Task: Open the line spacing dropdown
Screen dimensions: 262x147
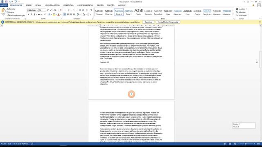Action: [x=80, y=15]
